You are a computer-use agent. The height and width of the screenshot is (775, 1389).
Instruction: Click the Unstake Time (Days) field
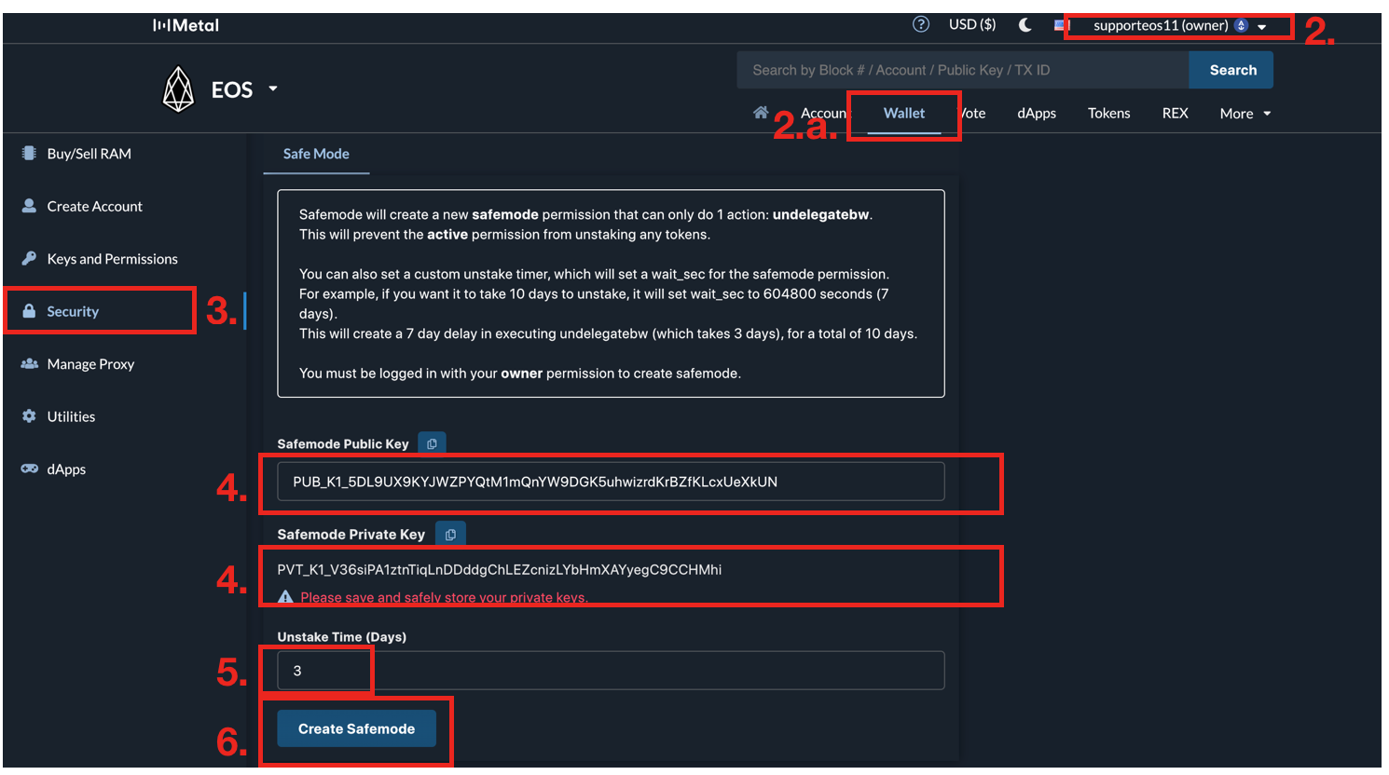pyautogui.click(x=611, y=671)
